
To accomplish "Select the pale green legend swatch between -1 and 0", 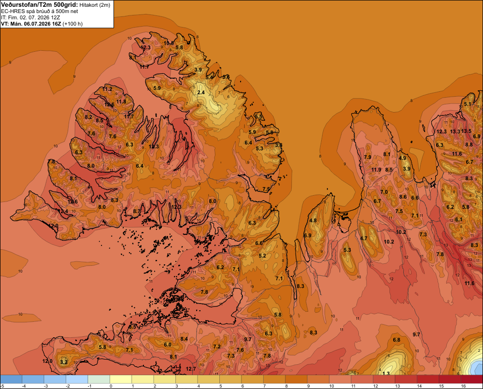I will tap(99, 379).
